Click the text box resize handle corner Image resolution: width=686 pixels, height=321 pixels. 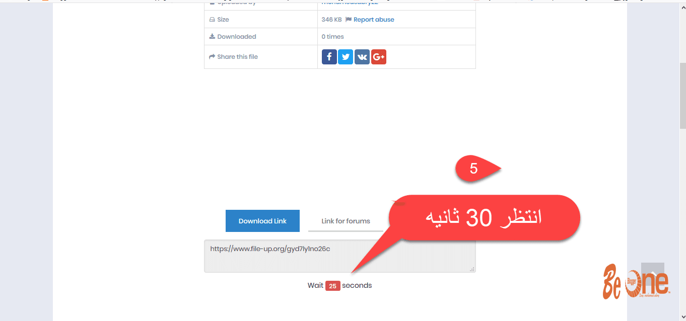pyautogui.click(x=472, y=269)
